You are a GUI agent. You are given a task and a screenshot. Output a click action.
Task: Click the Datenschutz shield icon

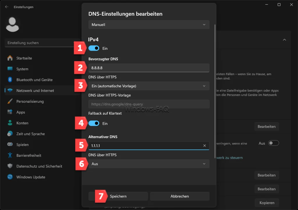click(10, 166)
